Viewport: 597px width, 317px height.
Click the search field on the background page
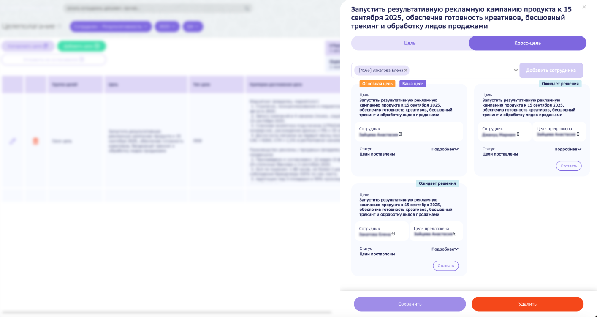(158, 8)
